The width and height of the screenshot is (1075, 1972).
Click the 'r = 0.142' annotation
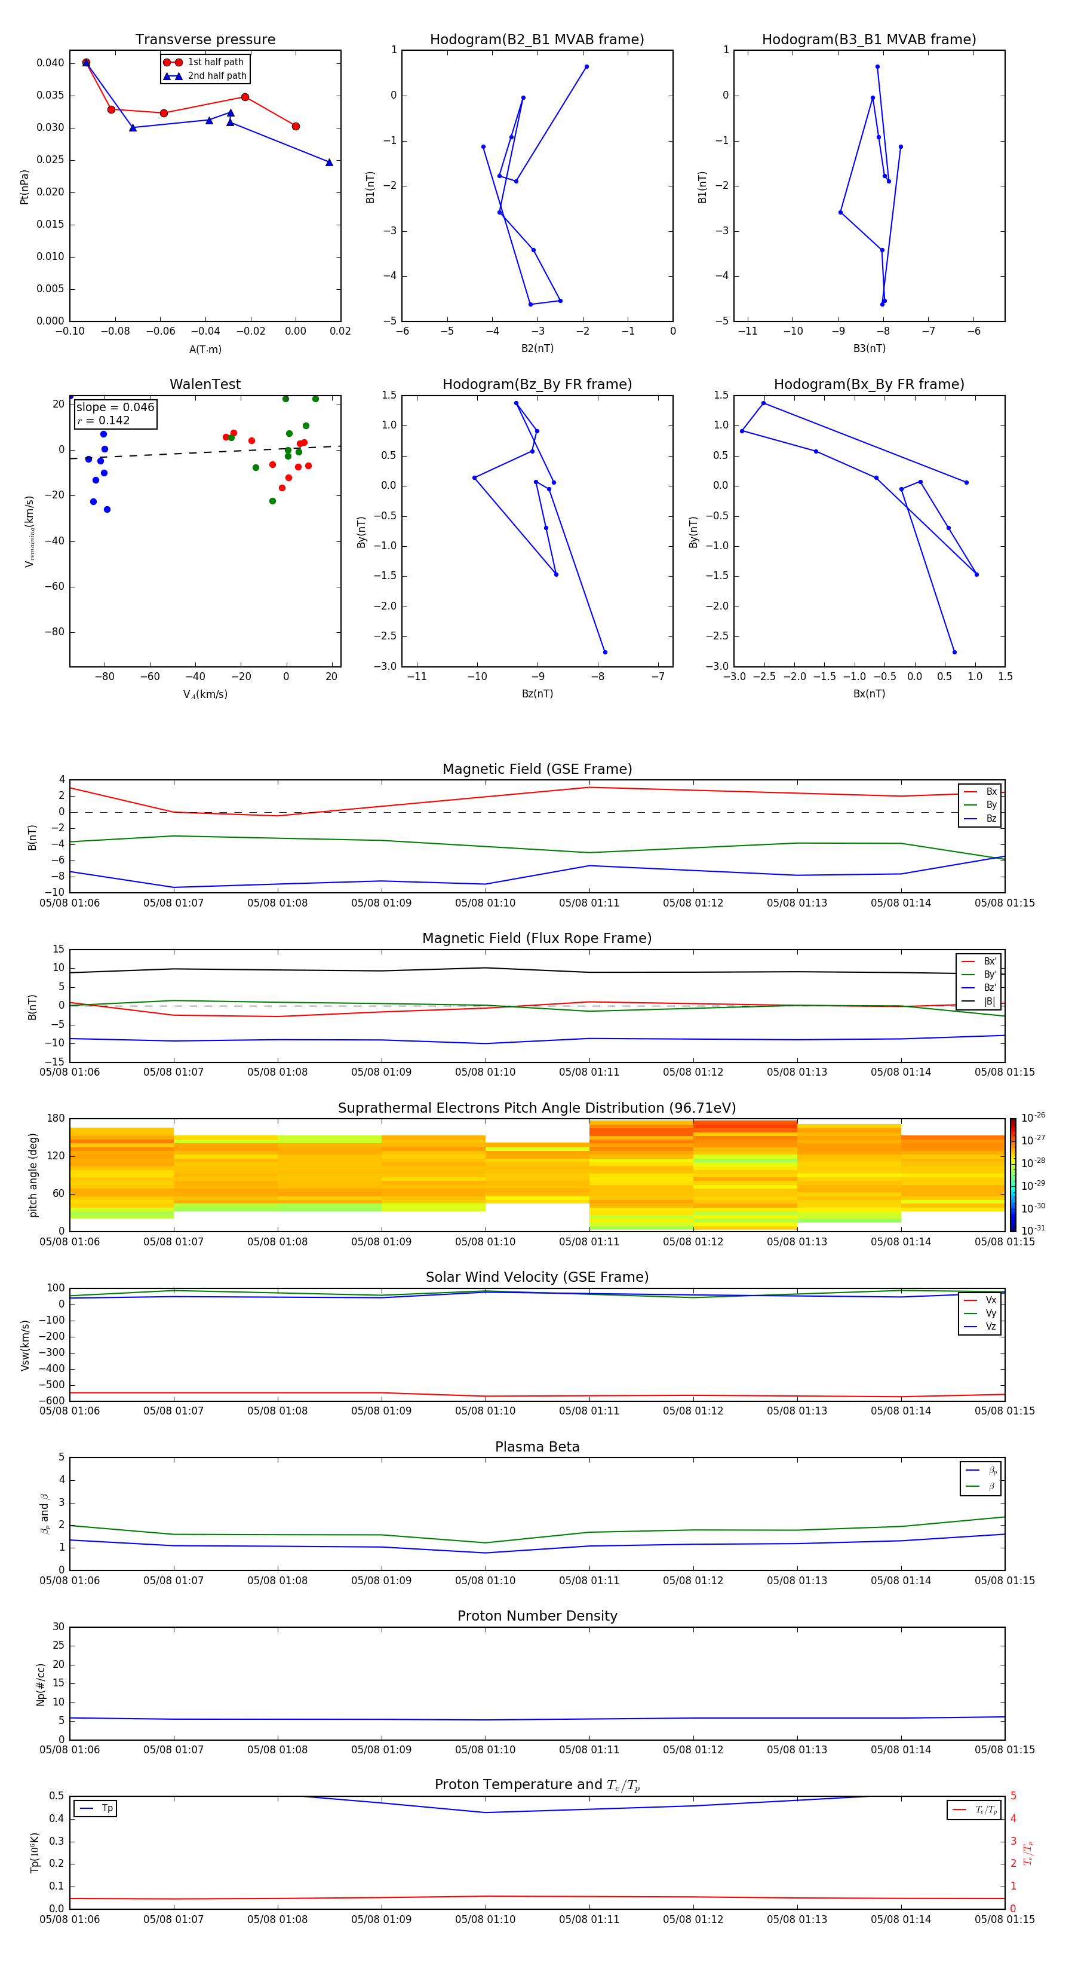103,420
